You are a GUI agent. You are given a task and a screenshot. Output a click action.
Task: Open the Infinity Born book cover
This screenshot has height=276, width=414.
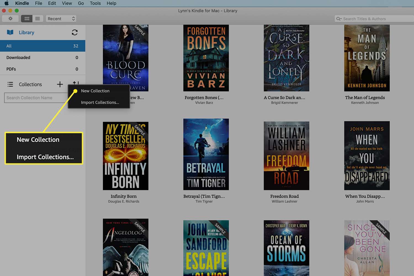click(126, 156)
